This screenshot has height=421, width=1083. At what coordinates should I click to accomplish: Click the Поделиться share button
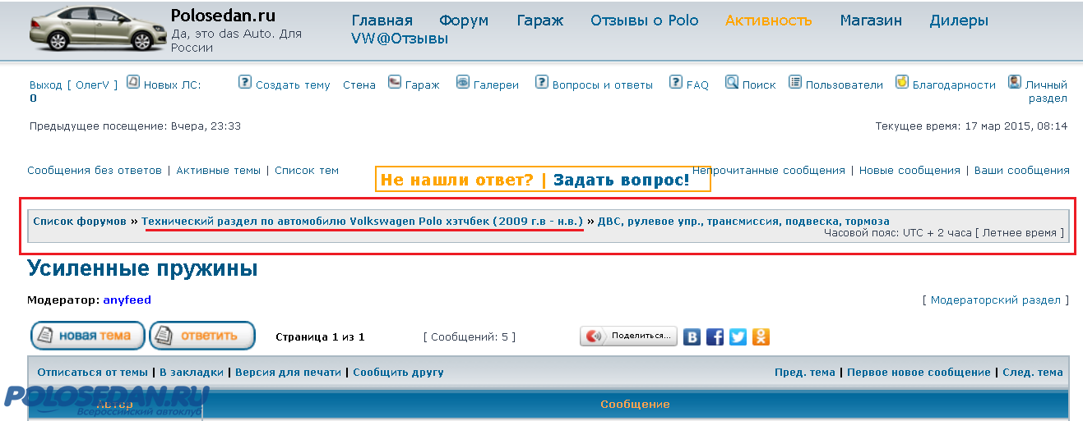point(629,336)
